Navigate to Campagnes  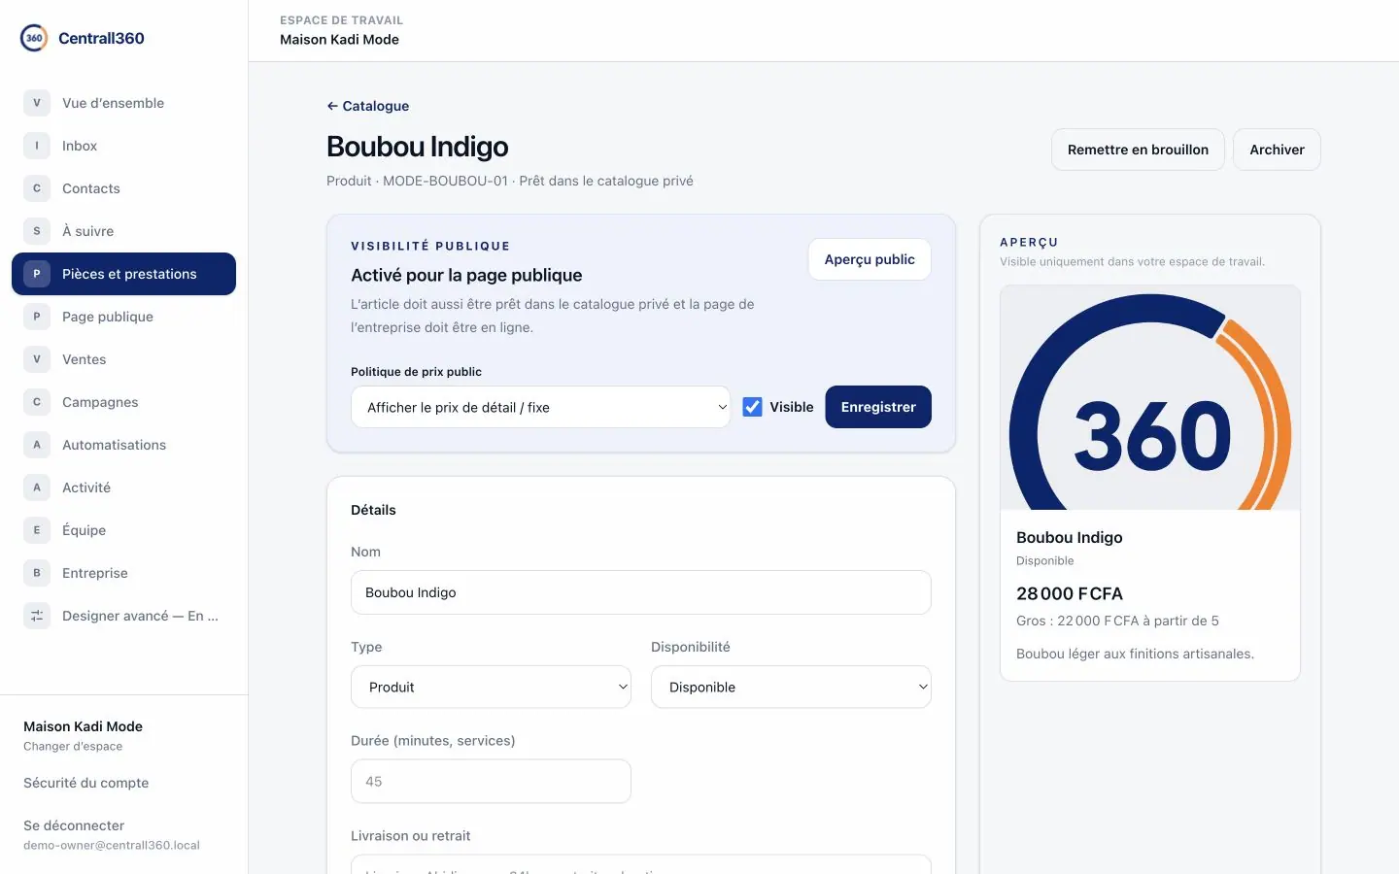coord(123,402)
